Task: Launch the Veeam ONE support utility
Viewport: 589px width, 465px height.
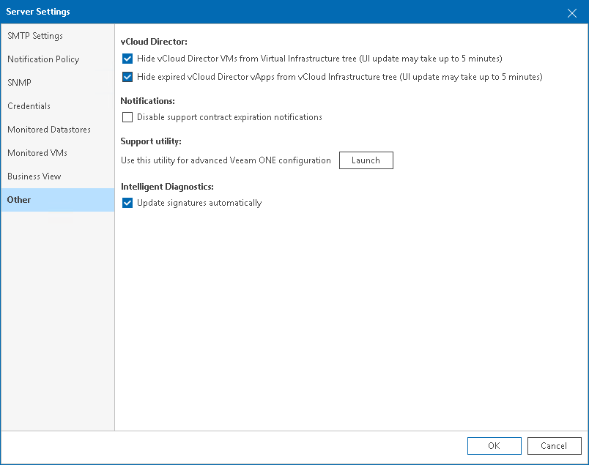Action: point(366,160)
